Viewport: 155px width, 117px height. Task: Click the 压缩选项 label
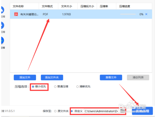click(22, 87)
